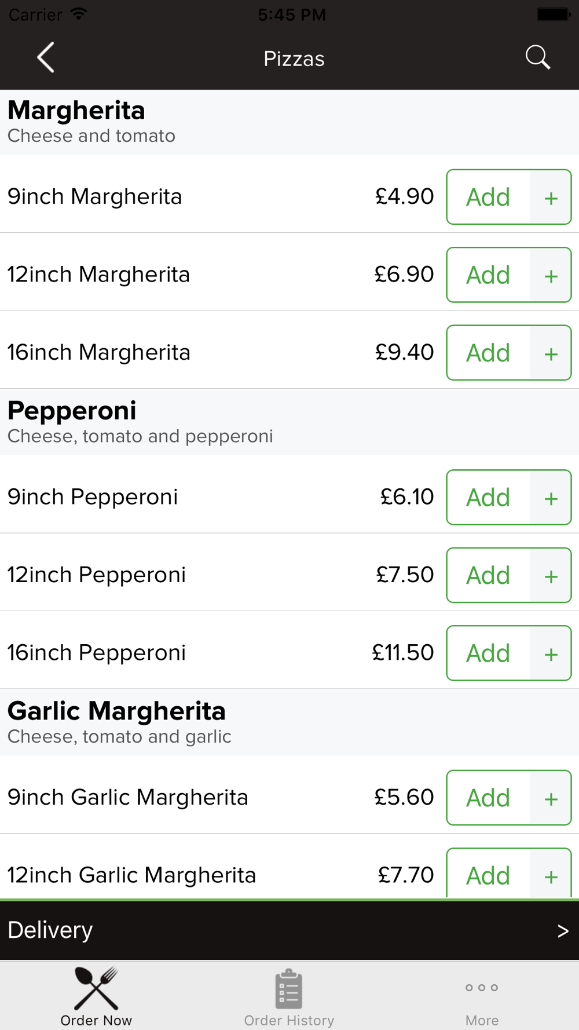Tap plus for 12inch Pepperoni
The width and height of the screenshot is (579, 1030).
(551, 576)
